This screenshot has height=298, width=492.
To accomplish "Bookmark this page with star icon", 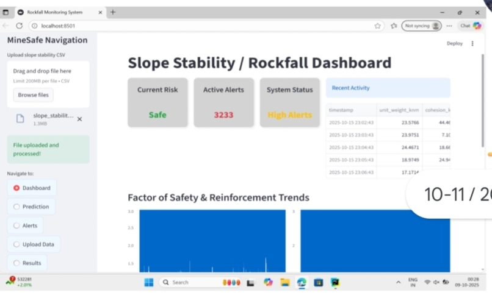I will coord(377,26).
